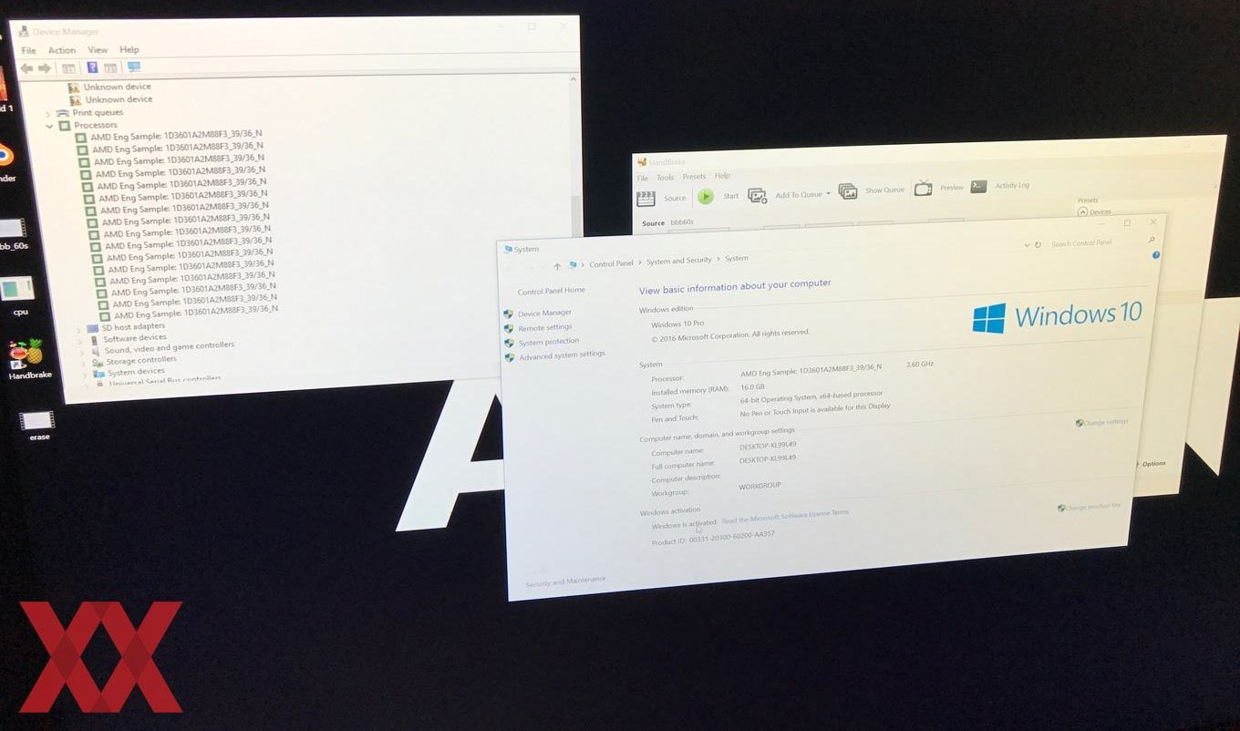Image resolution: width=1240 pixels, height=731 pixels.
Task: Open the Preview window icon
Action: [x=924, y=189]
